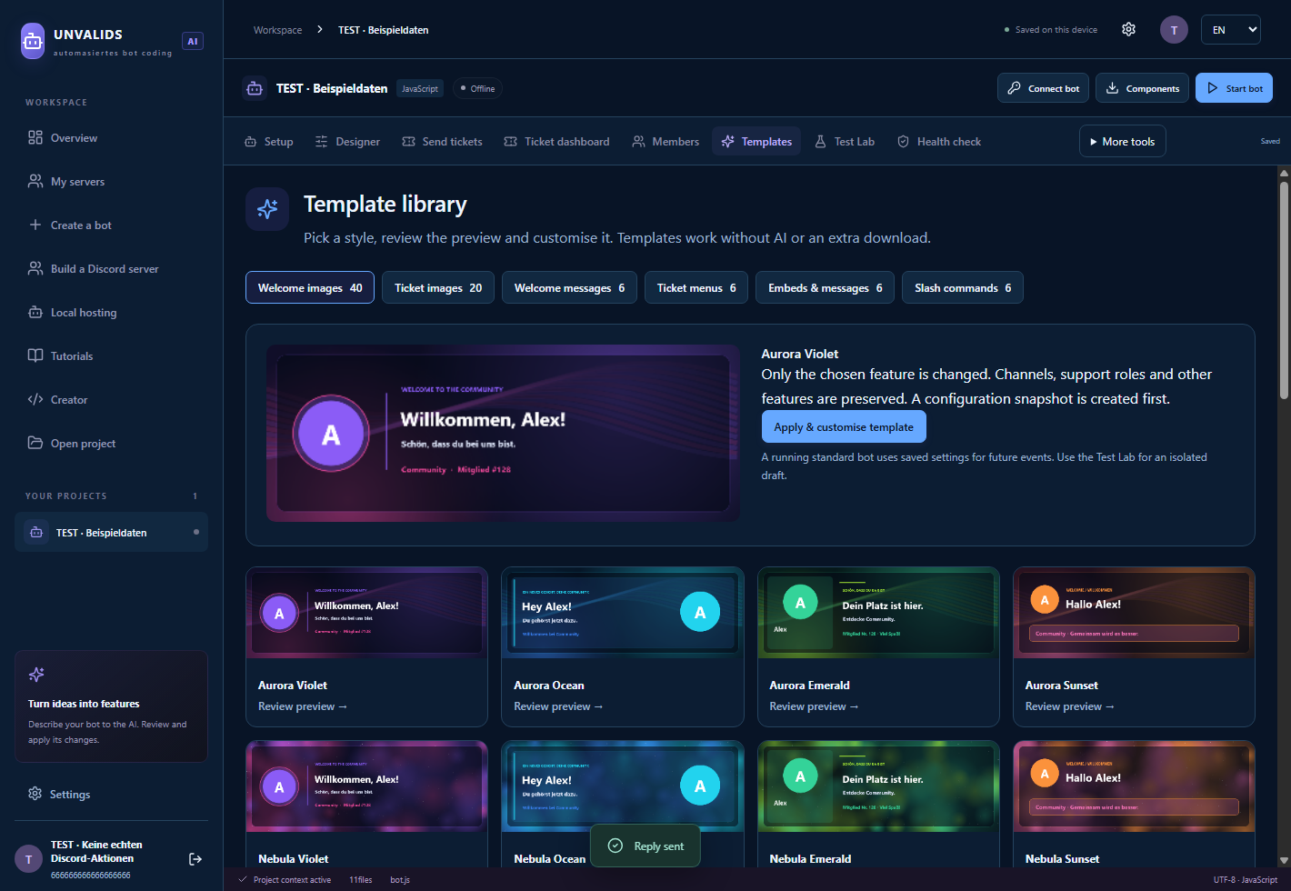Expand More tools
Image resolution: width=1291 pixels, height=891 pixels.
(x=1123, y=141)
